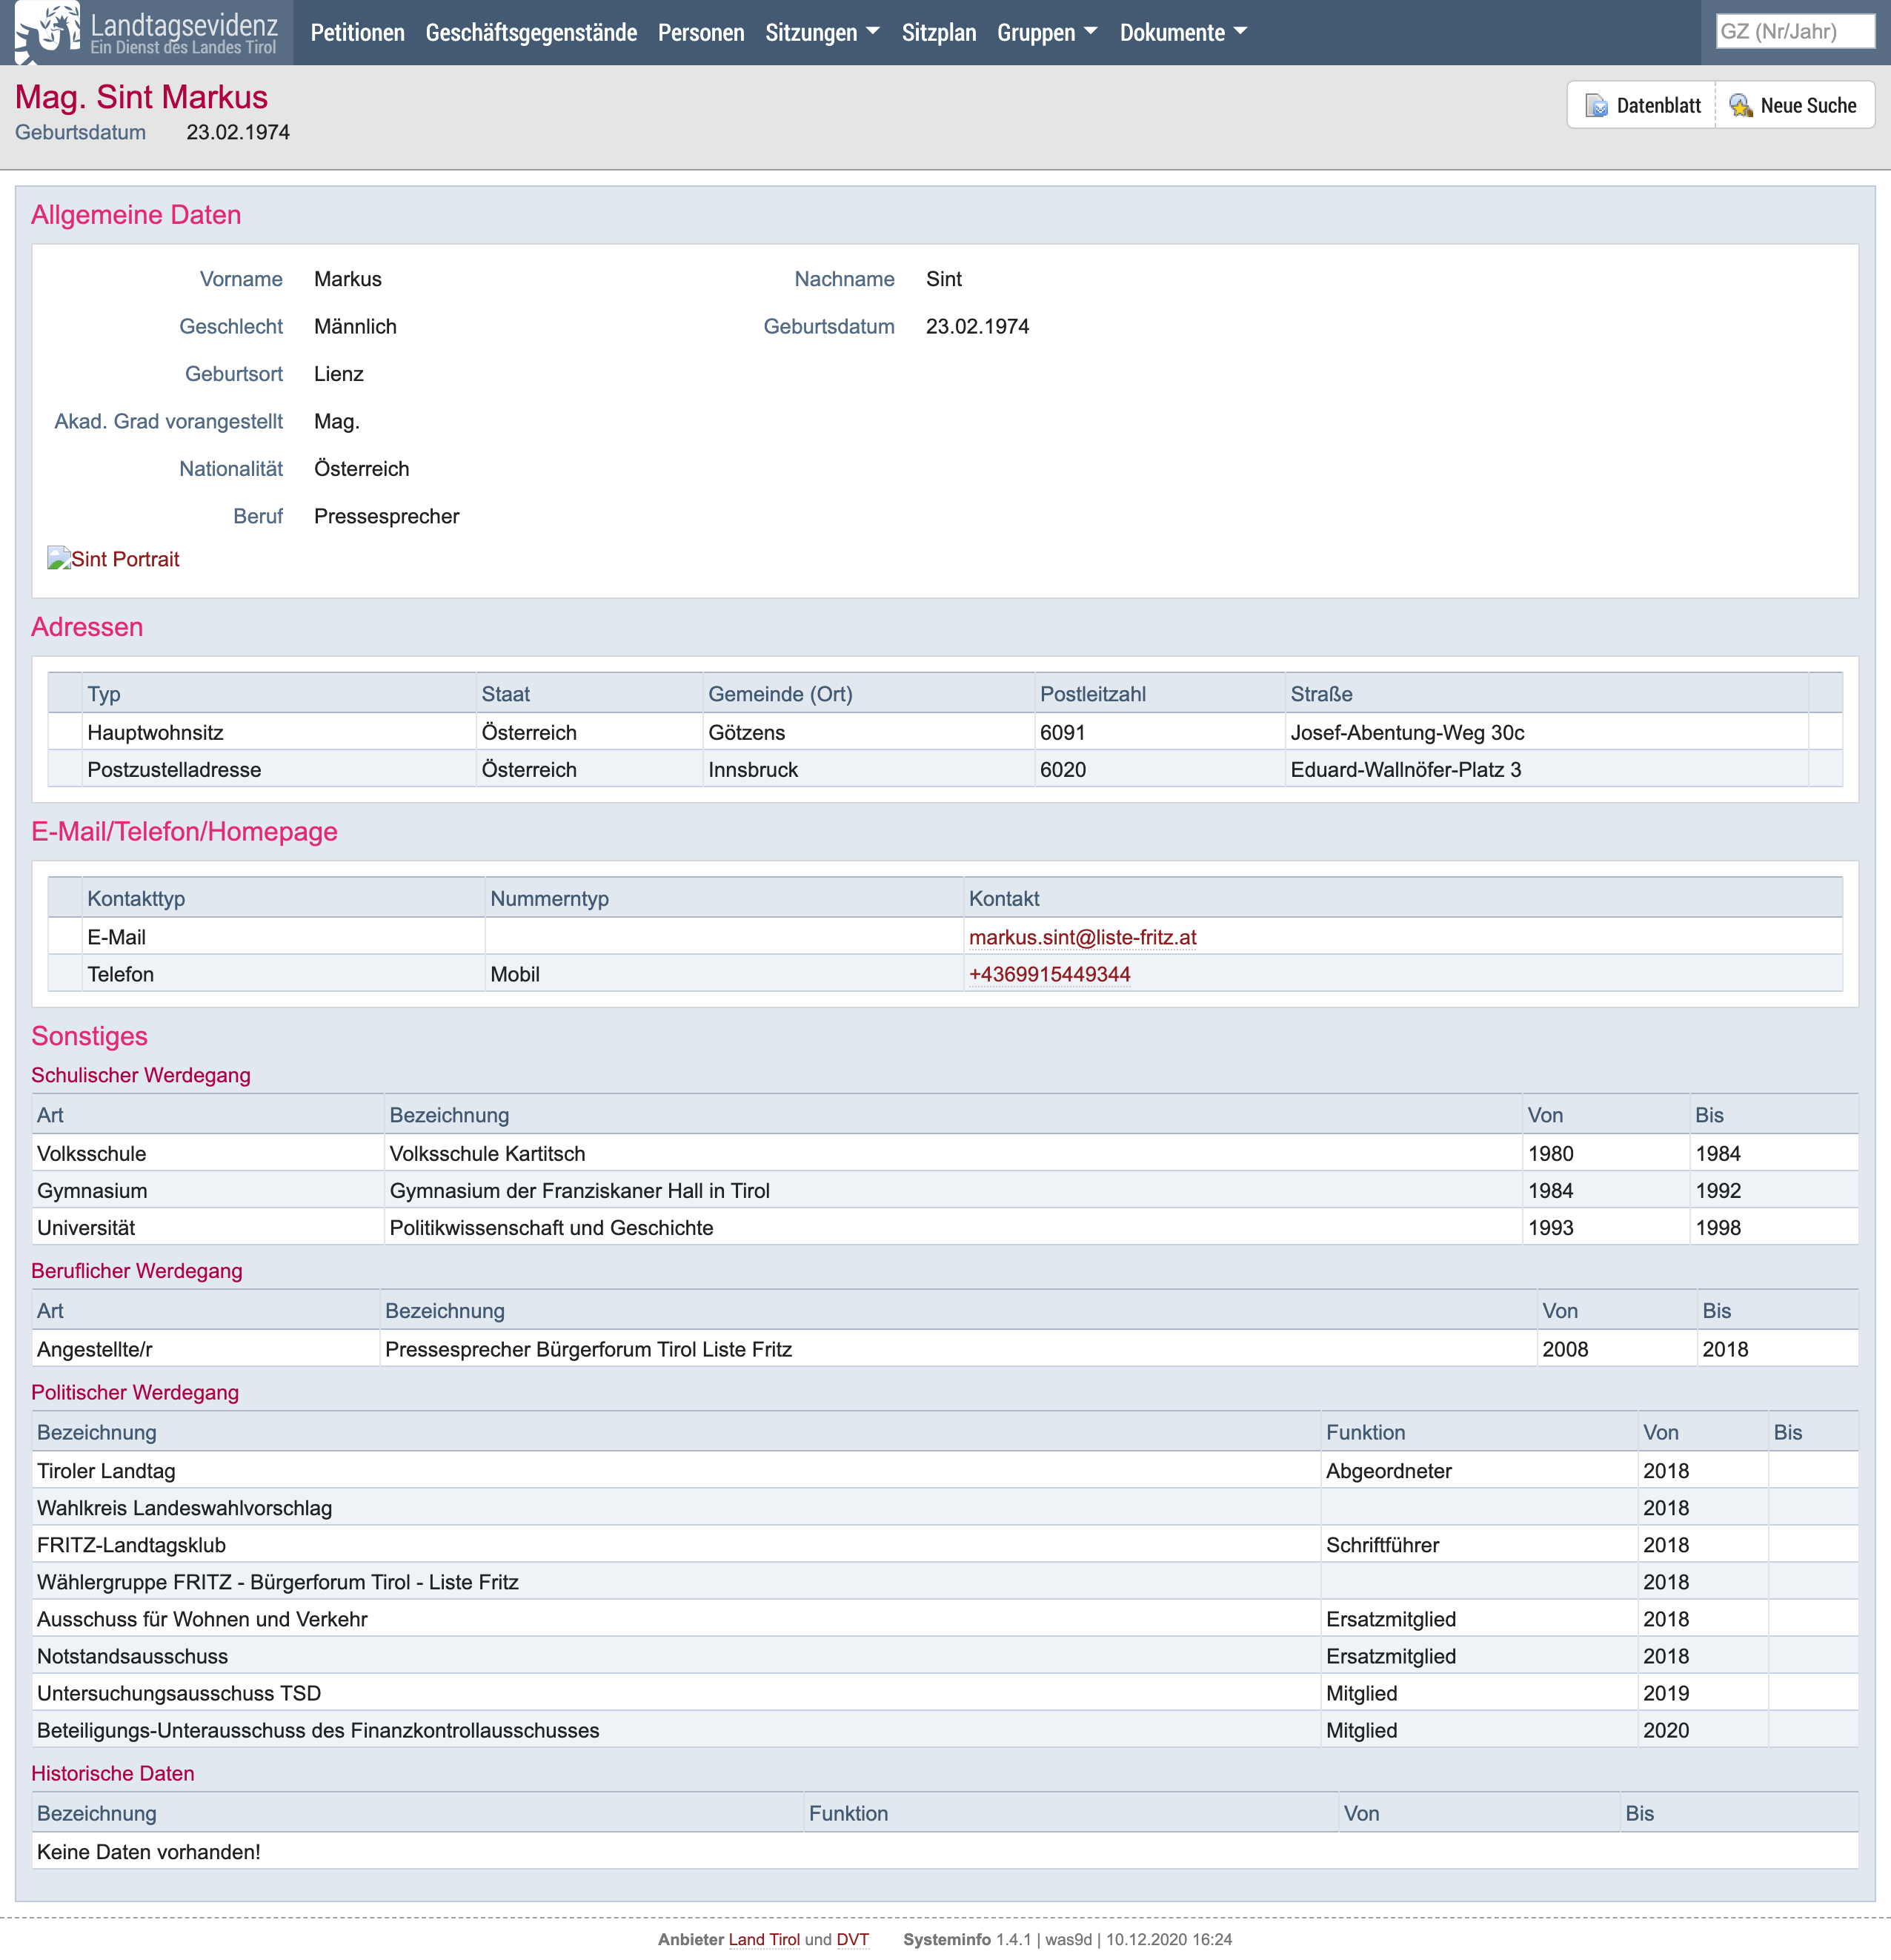
Task: Click the Systeminfo 1.4.1 footer text
Action: [x=966, y=1939]
